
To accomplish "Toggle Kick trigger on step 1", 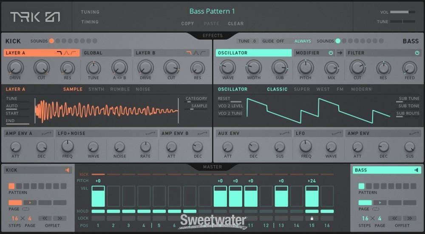I will (98, 174).
